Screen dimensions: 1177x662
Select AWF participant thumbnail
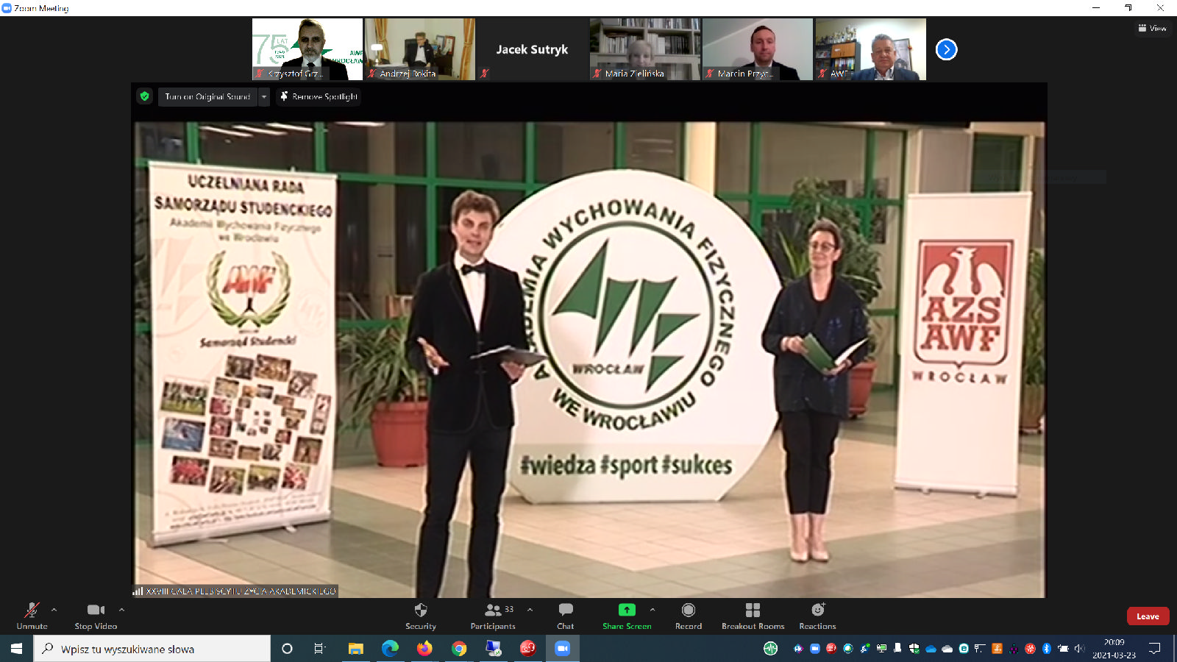870,49
